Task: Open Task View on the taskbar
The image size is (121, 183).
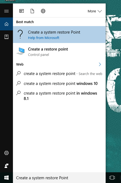Action: (112, 178)
